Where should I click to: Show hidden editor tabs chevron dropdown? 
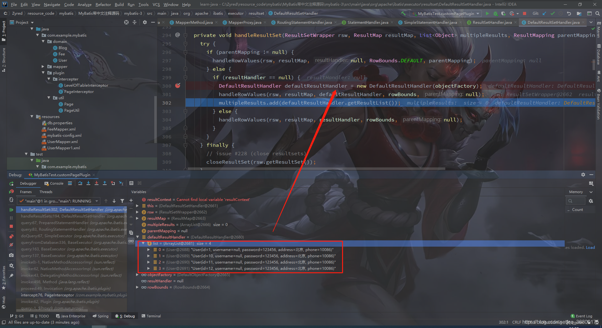(x=591, y=22)
